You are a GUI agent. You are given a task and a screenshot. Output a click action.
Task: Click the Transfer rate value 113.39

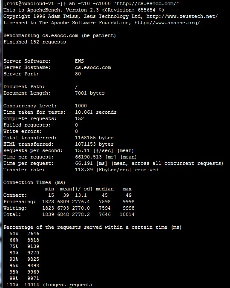(84, 170)
